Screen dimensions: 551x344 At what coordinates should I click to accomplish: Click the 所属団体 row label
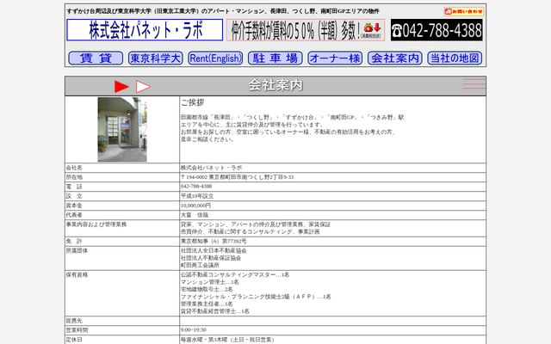click(77, 250)
